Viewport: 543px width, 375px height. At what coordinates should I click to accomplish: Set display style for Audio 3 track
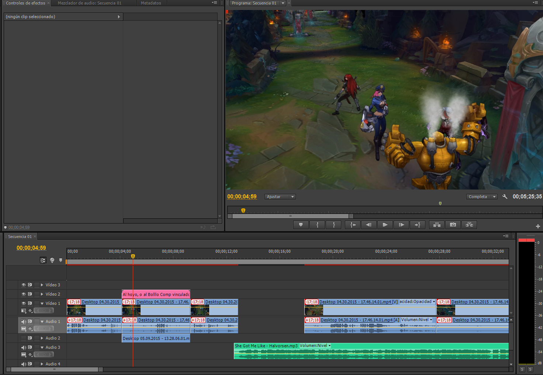point(24,354)
